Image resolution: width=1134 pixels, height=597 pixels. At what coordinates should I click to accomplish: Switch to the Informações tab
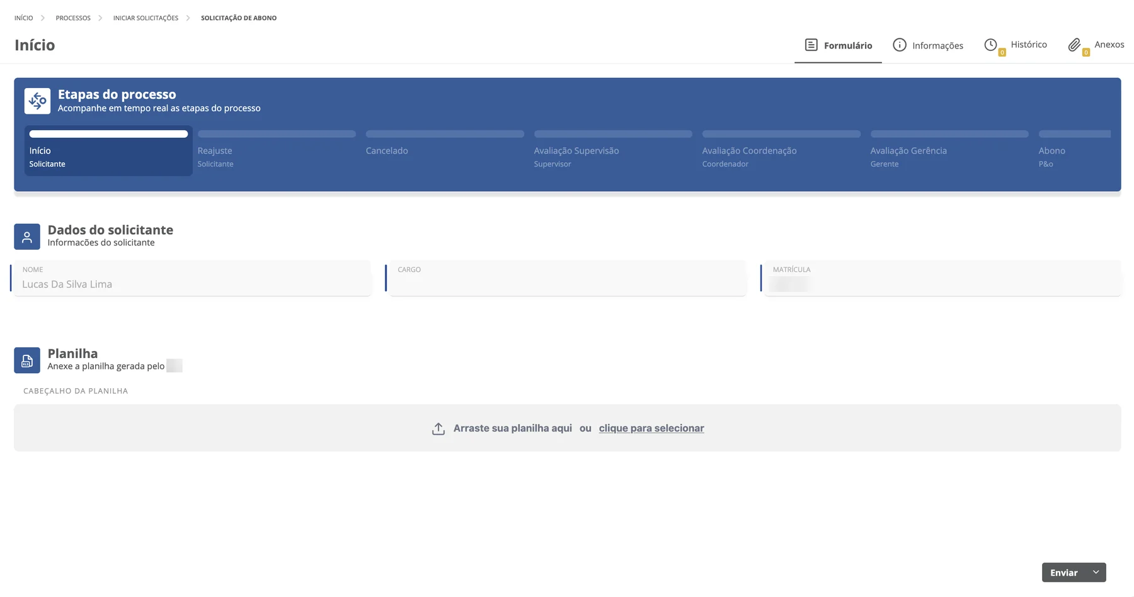coord(928,45)
